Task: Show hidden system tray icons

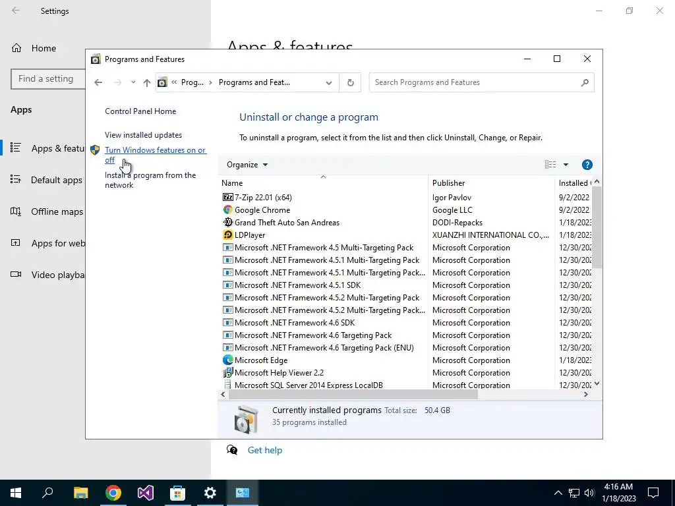Action: click(x=558, y=493)
